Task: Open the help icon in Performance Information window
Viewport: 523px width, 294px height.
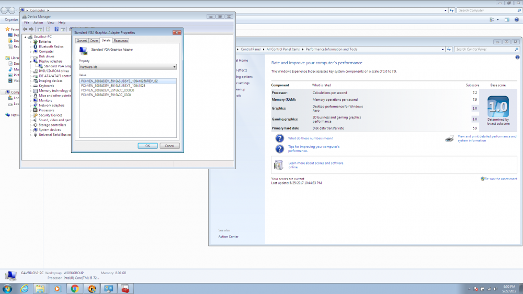Action: (x=517, y=57)
